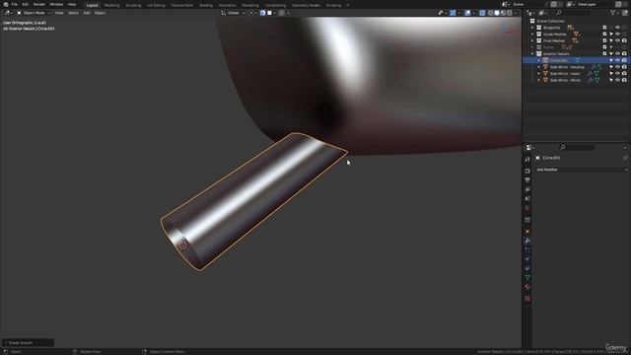Open the viewport View menu

[x=59, y=13]
